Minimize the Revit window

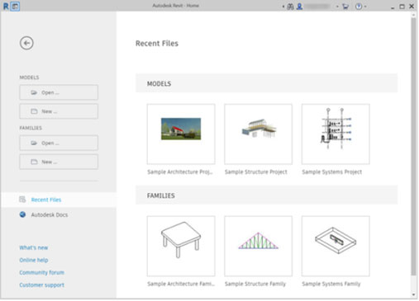coord(393,7)
